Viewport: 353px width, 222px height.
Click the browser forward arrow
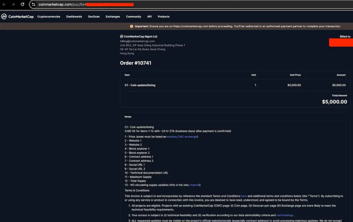[x=13, y=4]
